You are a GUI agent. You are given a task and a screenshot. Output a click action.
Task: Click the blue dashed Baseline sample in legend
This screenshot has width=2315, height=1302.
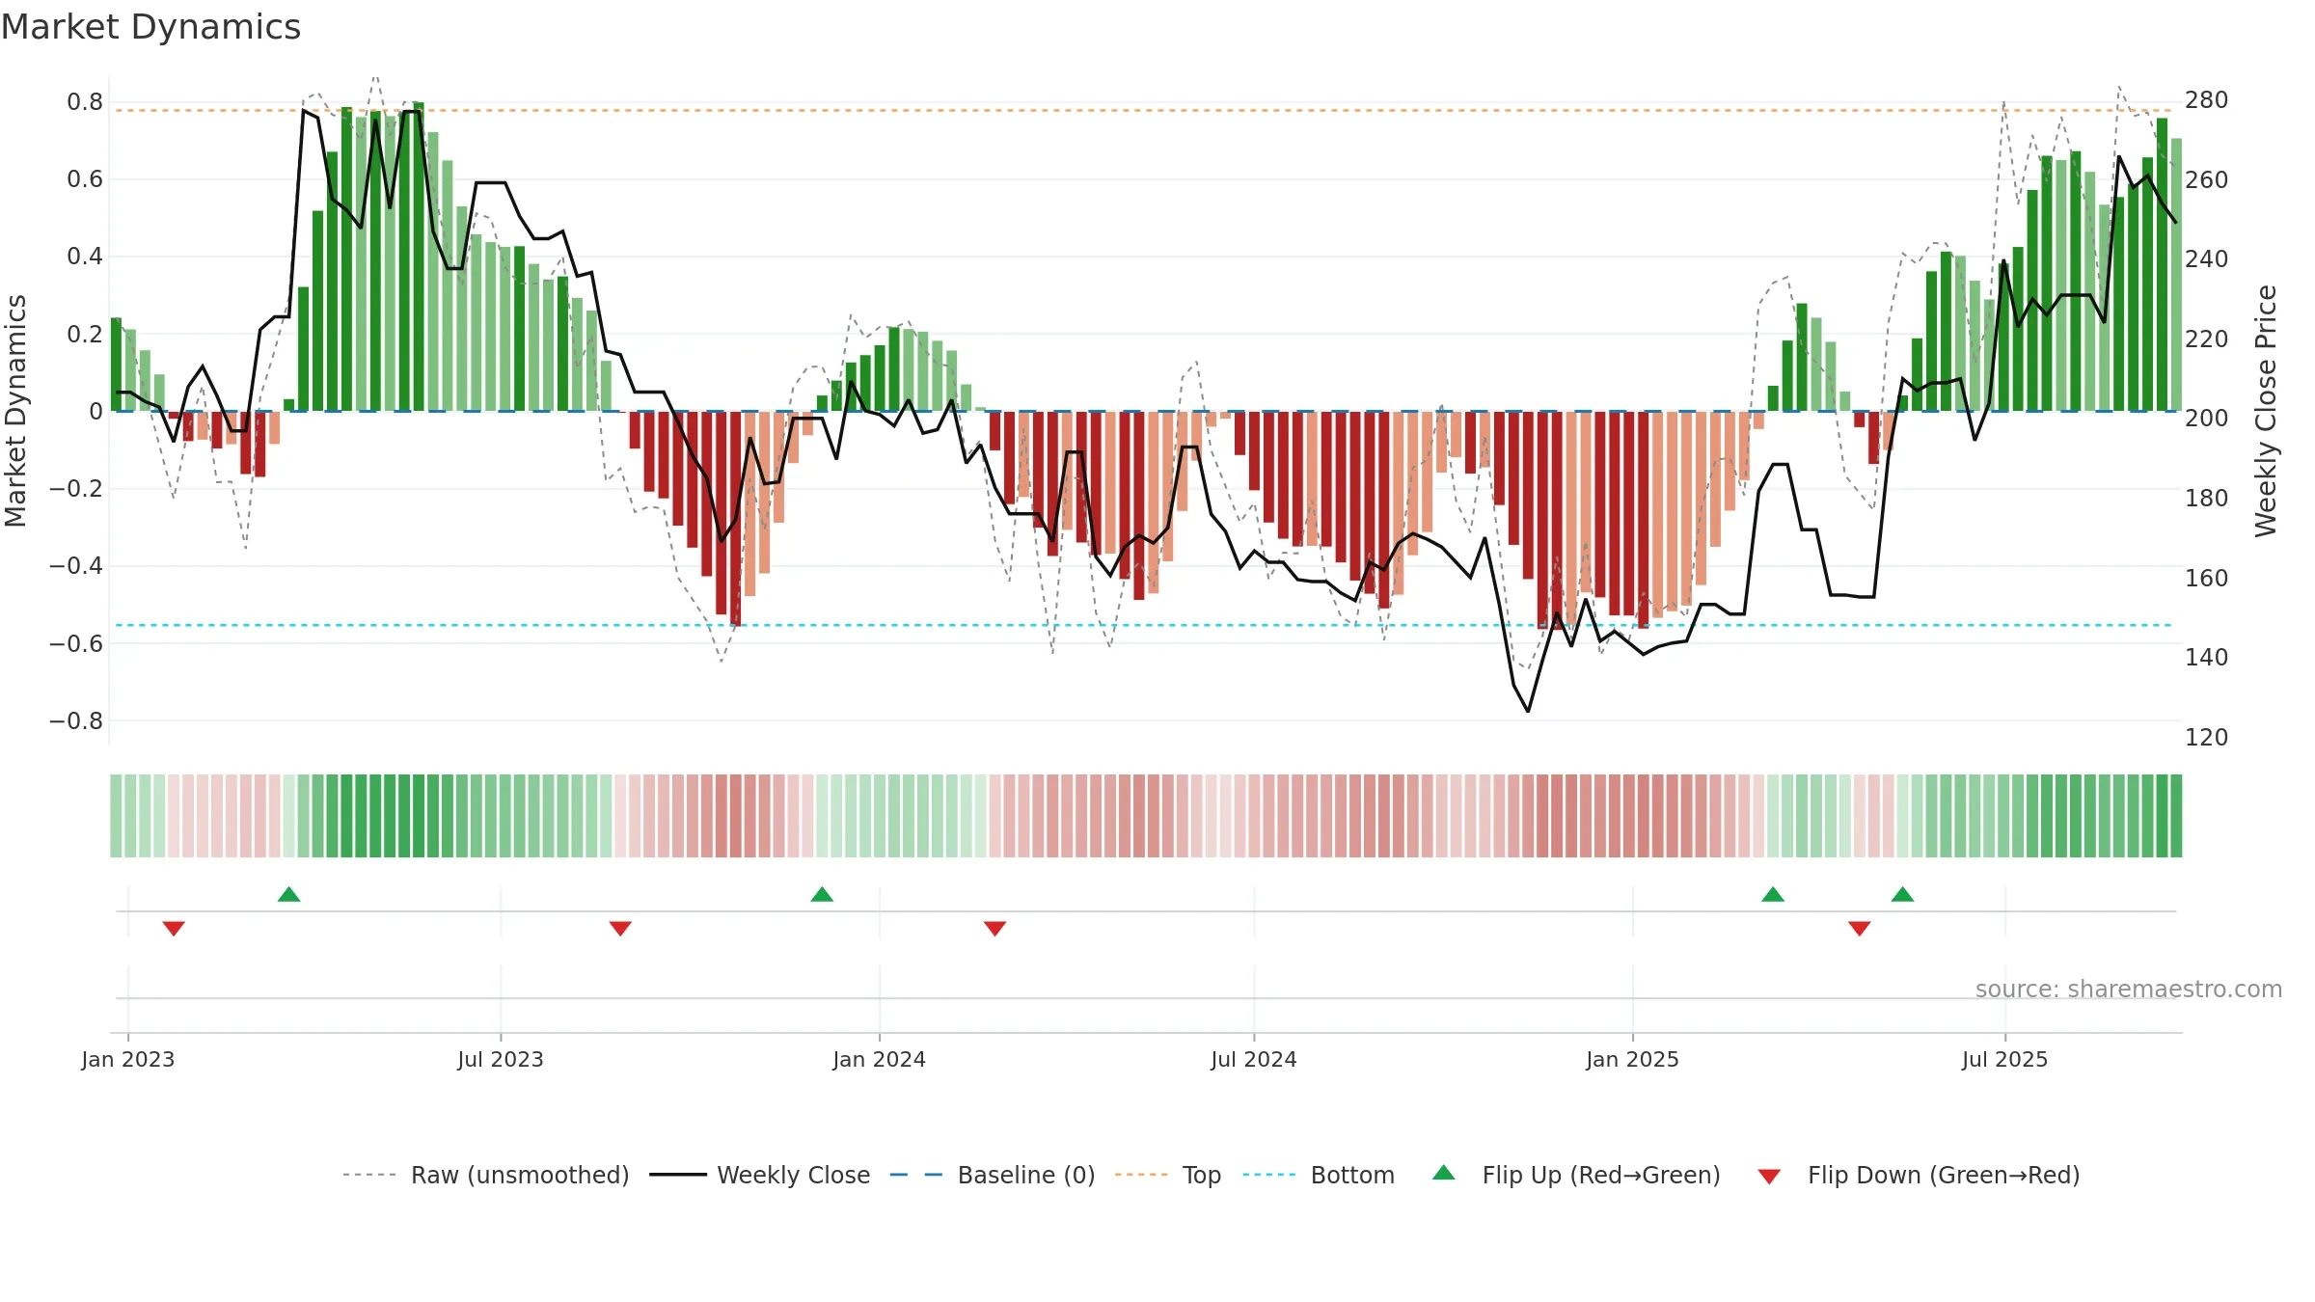(x=916, y=1175)
